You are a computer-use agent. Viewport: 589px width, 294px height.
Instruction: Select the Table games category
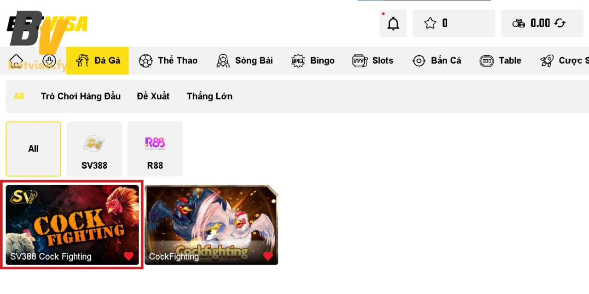(500, 61)
